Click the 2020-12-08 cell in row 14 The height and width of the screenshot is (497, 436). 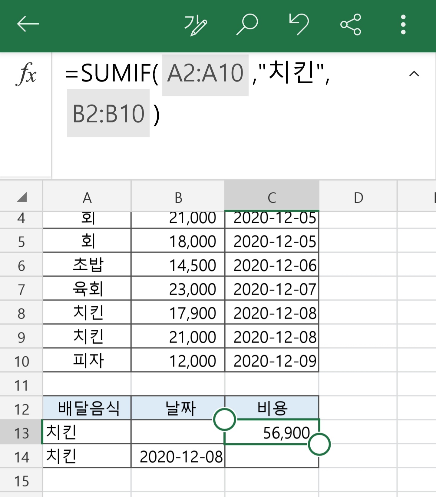pos(178,456)
